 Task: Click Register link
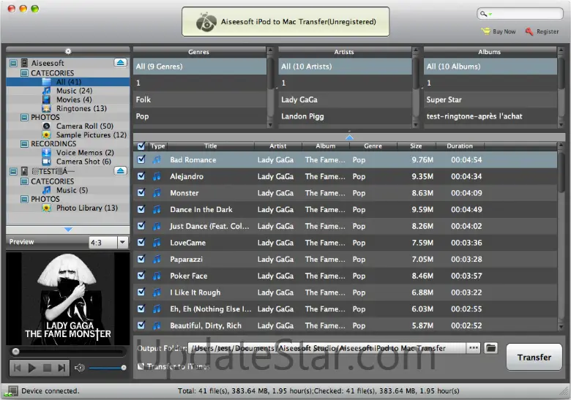pos(548,31)
